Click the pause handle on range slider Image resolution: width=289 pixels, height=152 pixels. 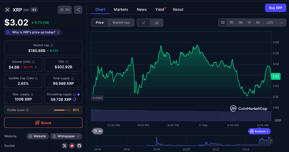[x=271, y=141]
